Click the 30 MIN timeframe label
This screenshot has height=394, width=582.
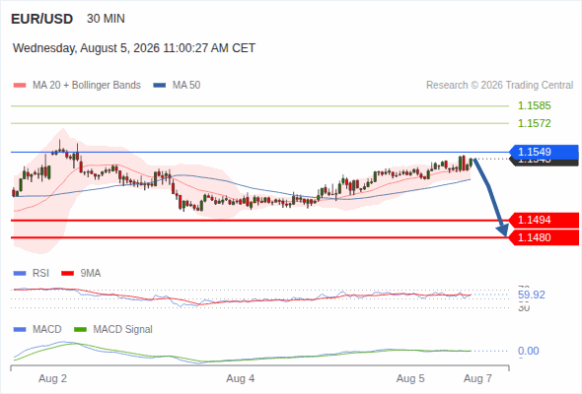click(x=106, y=19)
